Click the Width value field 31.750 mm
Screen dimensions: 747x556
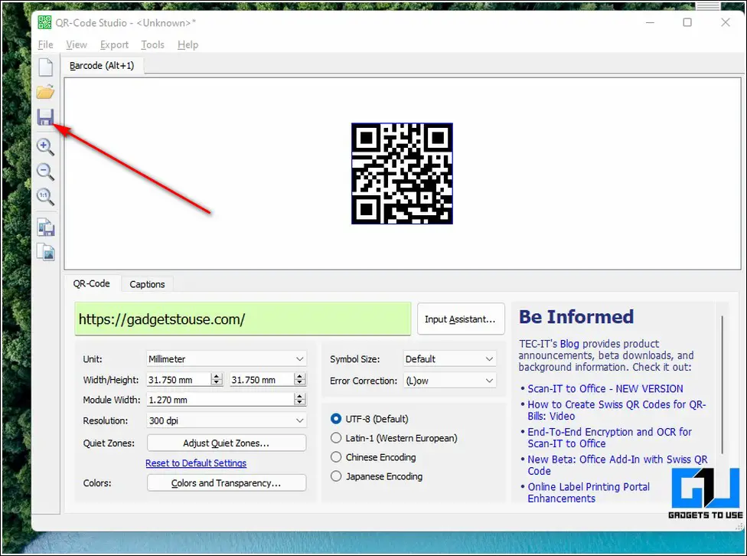[179, 380]
